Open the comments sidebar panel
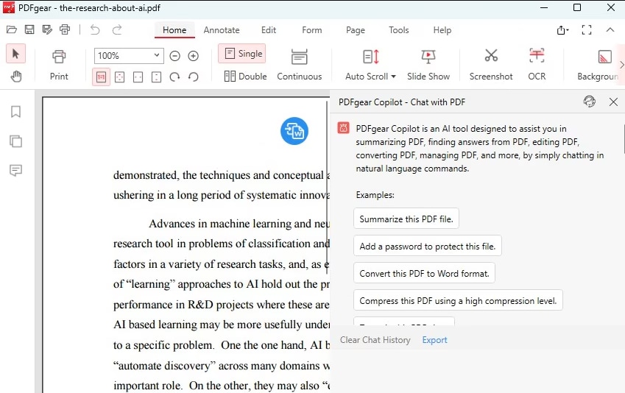The height and width of the screenshot is (393, 625). 15,170
